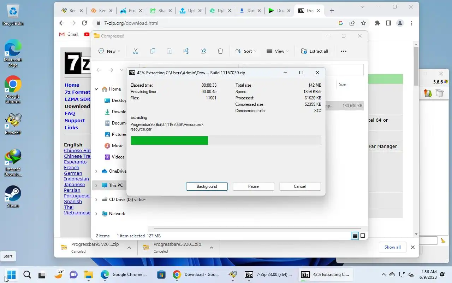Open Steam desktop shortcut
The height and width of the screenshot is (283, 452).
pos(13,196)
